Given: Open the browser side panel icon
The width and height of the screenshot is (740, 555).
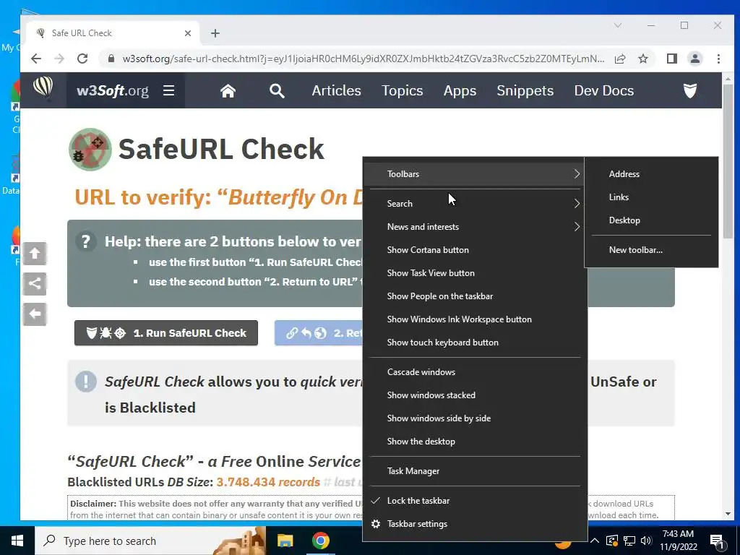Looking at the screenshot, I should click(671, 59).
